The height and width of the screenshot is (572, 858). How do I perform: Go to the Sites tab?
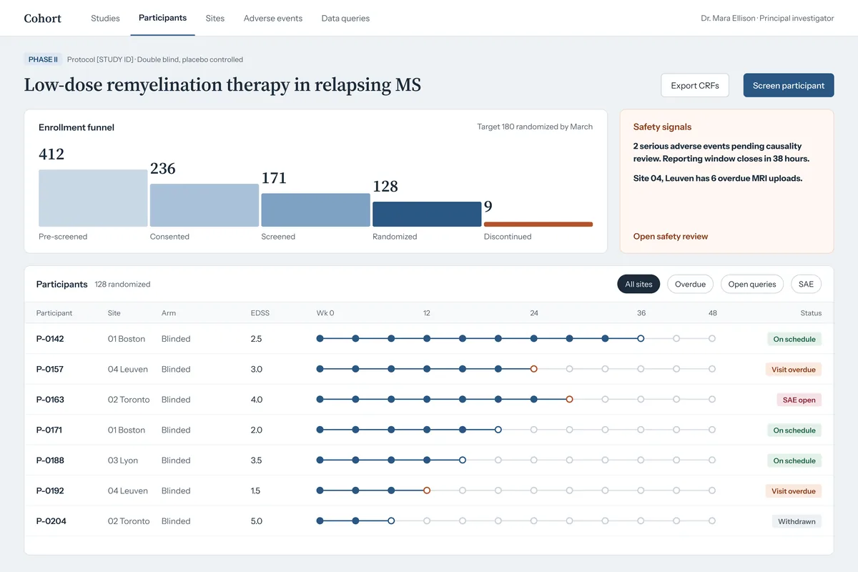(x=214, y=18)
